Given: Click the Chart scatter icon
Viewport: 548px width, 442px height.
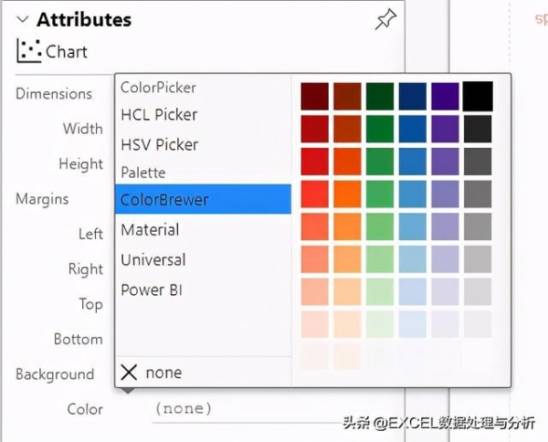Looking at the screenshot, I should (29, 51).
